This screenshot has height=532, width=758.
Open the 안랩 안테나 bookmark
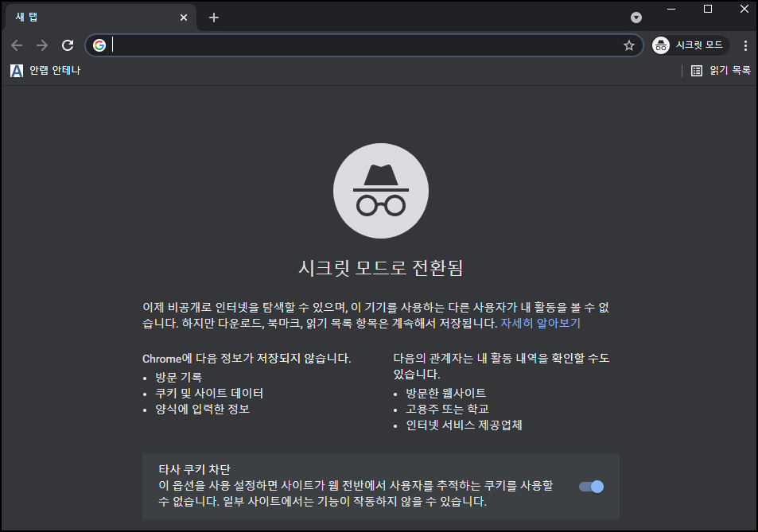(x=45, y=71)
